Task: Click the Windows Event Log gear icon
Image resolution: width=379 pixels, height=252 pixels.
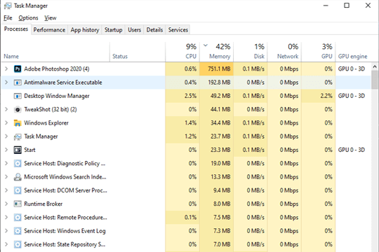Action: point(18,231)
